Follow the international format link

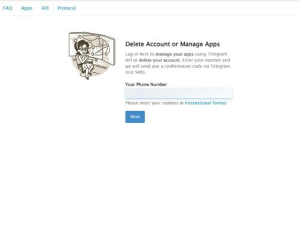point(206,103)
